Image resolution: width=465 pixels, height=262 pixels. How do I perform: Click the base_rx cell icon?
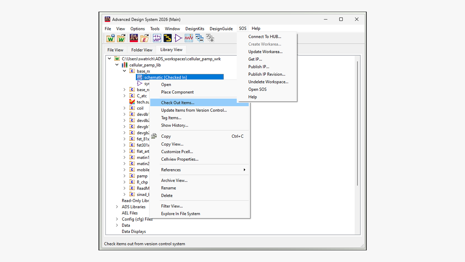point(132,71)
